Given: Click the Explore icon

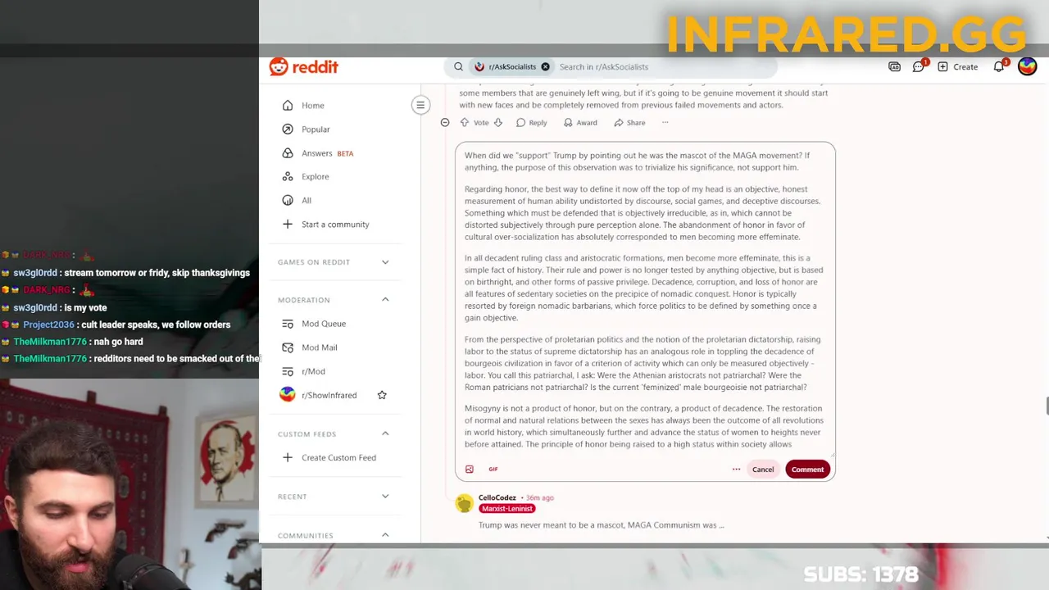Looking at the screenshot, I should pos(288,177).
